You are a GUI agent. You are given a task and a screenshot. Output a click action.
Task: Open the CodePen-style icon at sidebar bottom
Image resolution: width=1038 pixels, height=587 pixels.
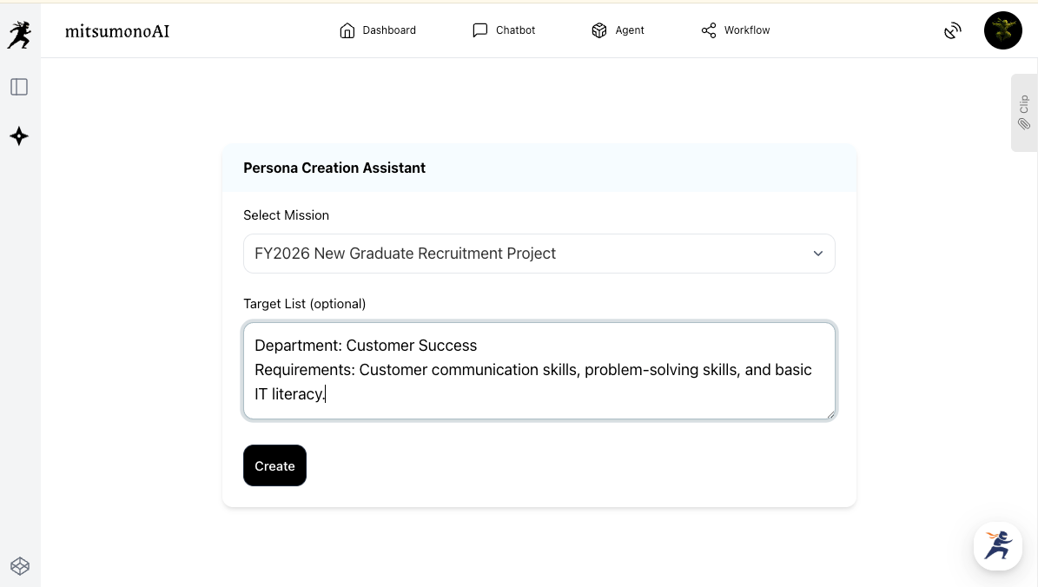(20, 566)
